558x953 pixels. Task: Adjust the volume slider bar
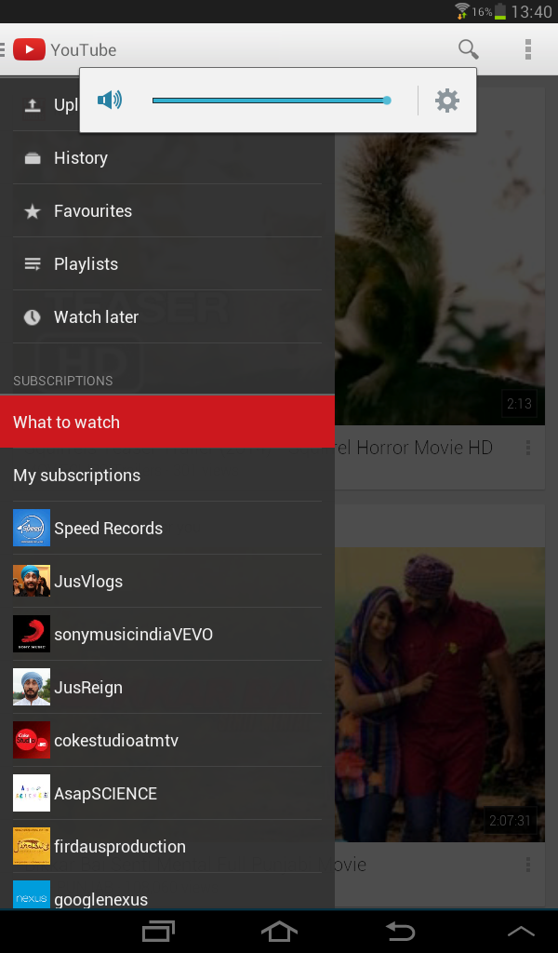270,101
